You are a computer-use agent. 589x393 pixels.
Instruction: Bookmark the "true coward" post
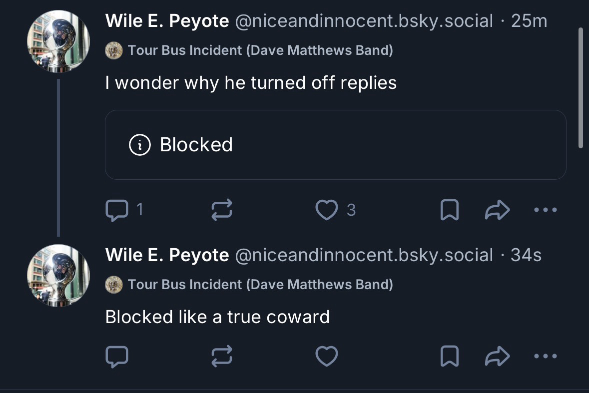pyautogui.click(x=449, y=357)
